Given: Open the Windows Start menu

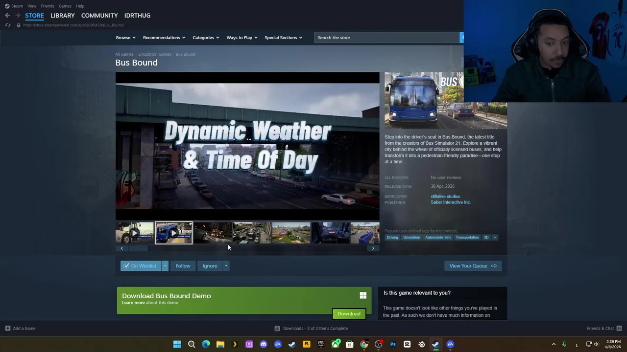Looking at the screenshot, I should click(177, 344).
